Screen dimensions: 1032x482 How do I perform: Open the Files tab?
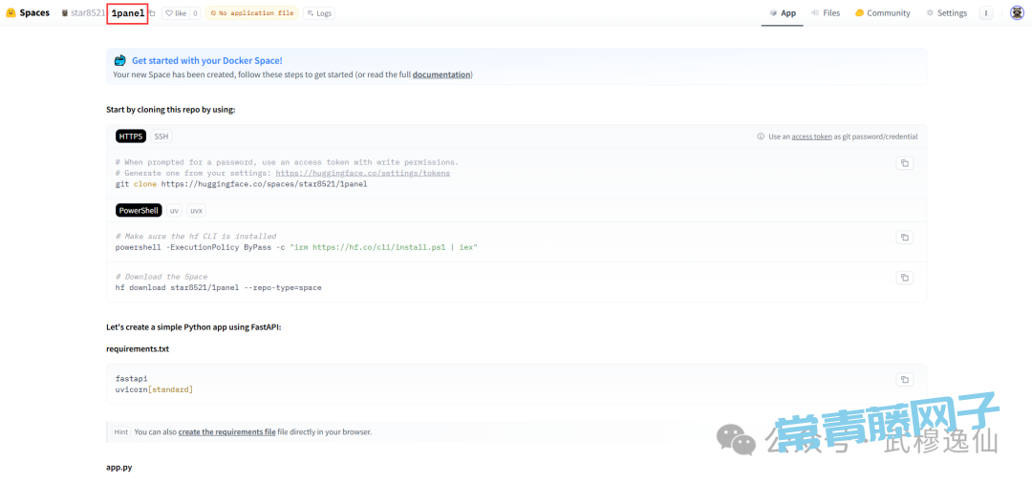click(x=826, y=13)
